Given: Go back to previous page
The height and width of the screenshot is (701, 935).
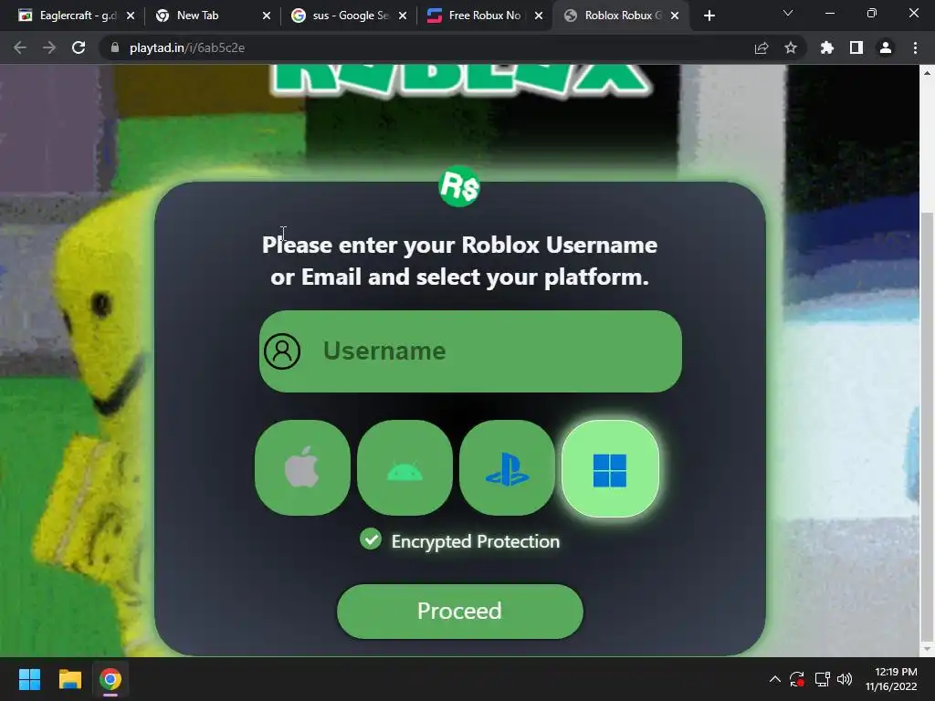Looking at the screenshot, I should (20, 47).
